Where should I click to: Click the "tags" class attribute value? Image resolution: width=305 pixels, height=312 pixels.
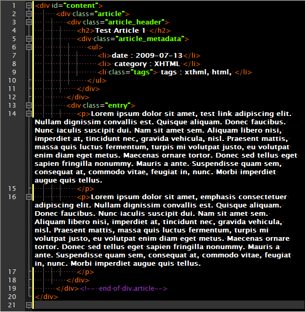click(x=142, y=72)
